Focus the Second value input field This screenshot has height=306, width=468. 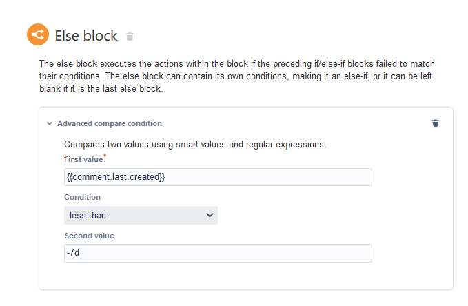coord(218,253)
